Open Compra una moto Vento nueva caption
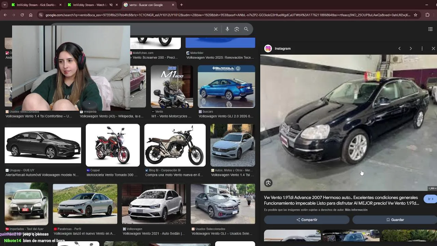The width and height of the screenshot is (437, 246). [174, 175]
